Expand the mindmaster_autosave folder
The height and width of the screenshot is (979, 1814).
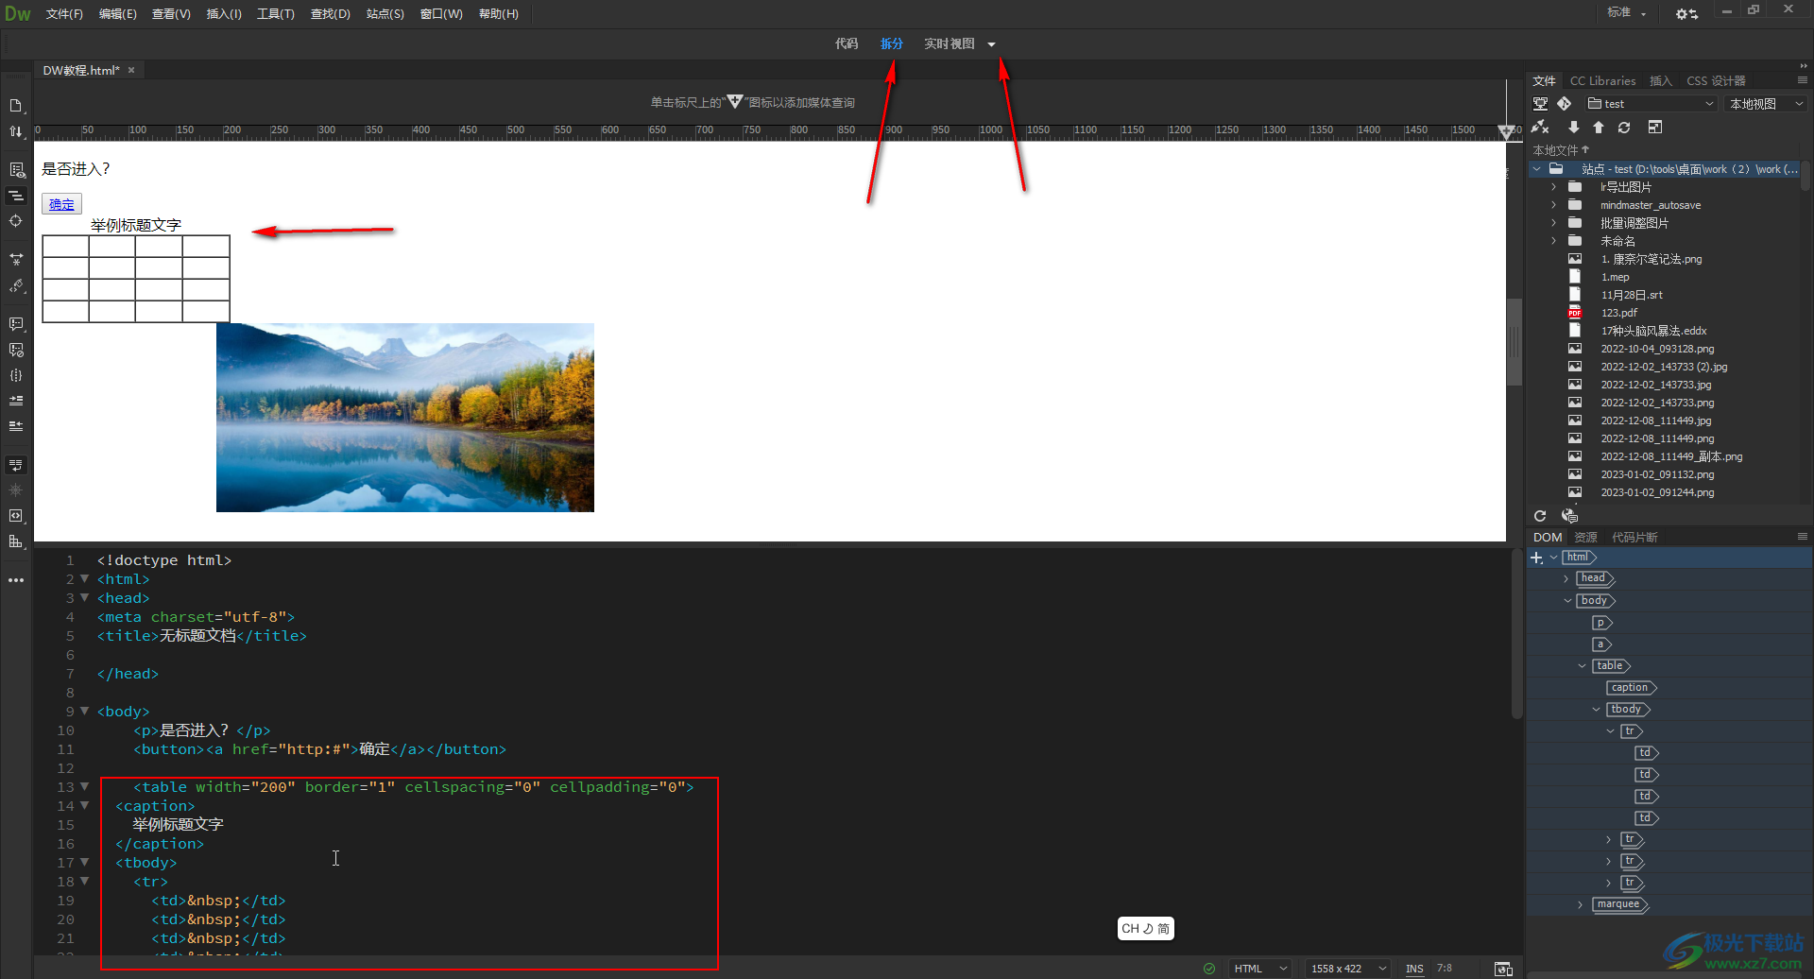pos(1553,205)
